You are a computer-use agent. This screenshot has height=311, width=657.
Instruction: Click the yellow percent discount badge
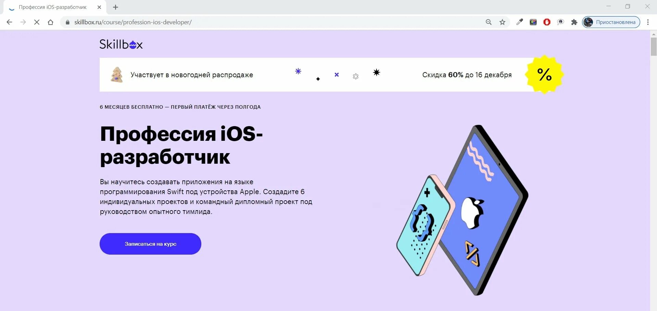coord(544,75)
